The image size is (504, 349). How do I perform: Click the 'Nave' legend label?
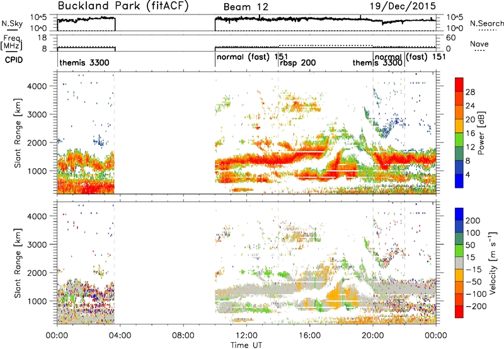(479, 43)
